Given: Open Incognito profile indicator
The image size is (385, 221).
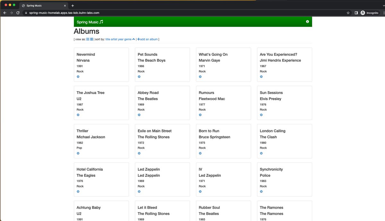Looking at the screenshot, I should pos(370,13).
